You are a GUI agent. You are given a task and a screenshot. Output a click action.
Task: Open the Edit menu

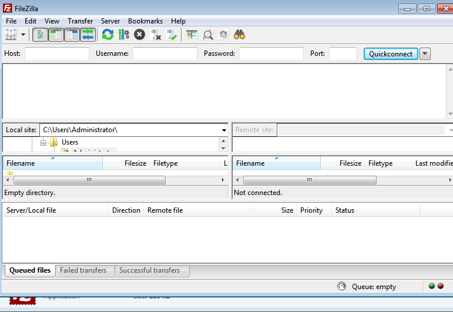tap(31, 21)
